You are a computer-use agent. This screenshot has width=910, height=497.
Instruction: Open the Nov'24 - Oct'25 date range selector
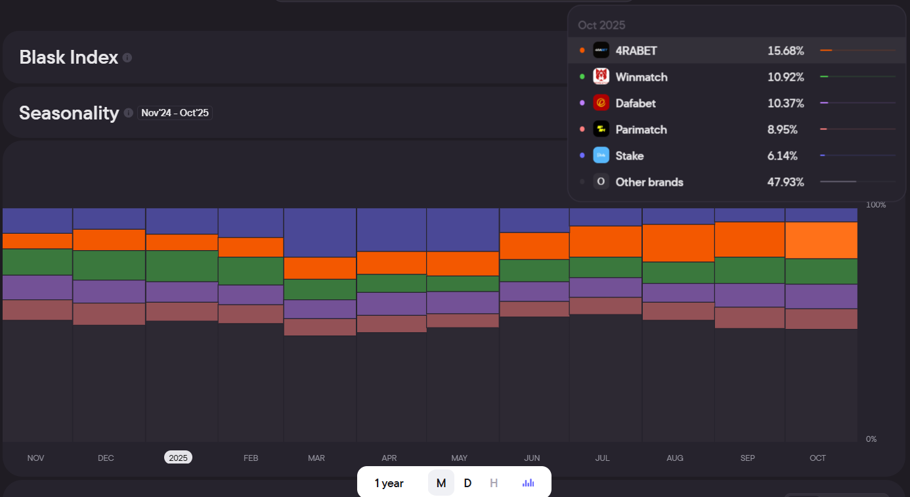(x=175, y=113)
